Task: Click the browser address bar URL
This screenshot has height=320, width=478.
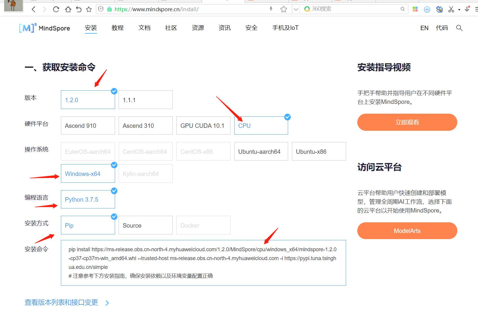Action: (x=156, y=9)
